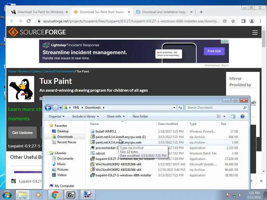This screenshot has width=267, height=200.
Task: Expand the address bar history dropdown
Action: pos(174,108)
